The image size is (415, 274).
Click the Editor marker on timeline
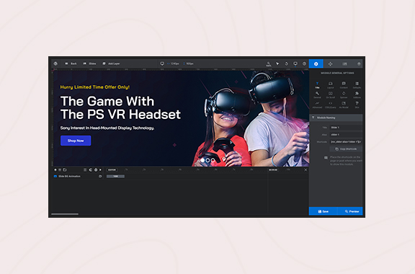coord(112,170)
